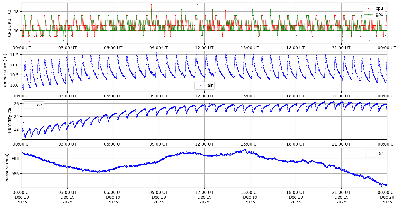Click 18:00 UT label under Humidity plot
Screen dimensions: 399x207
[x=295, y=144]
